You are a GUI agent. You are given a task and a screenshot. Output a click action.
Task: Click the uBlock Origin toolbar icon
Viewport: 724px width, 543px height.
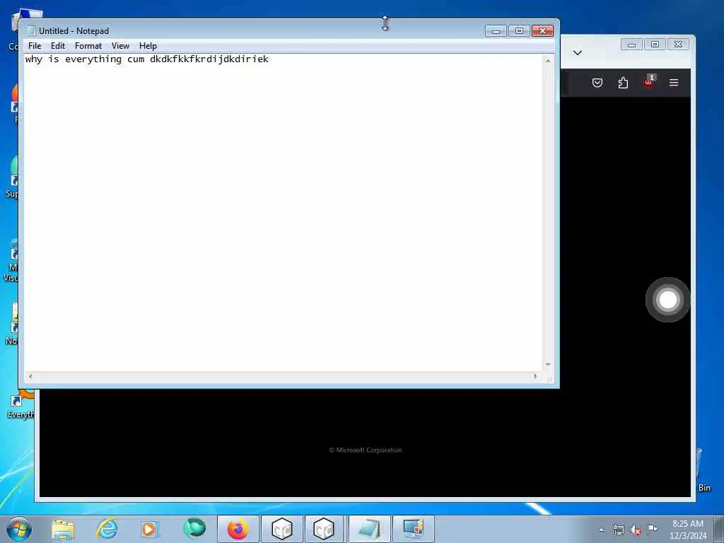(649, 82)
